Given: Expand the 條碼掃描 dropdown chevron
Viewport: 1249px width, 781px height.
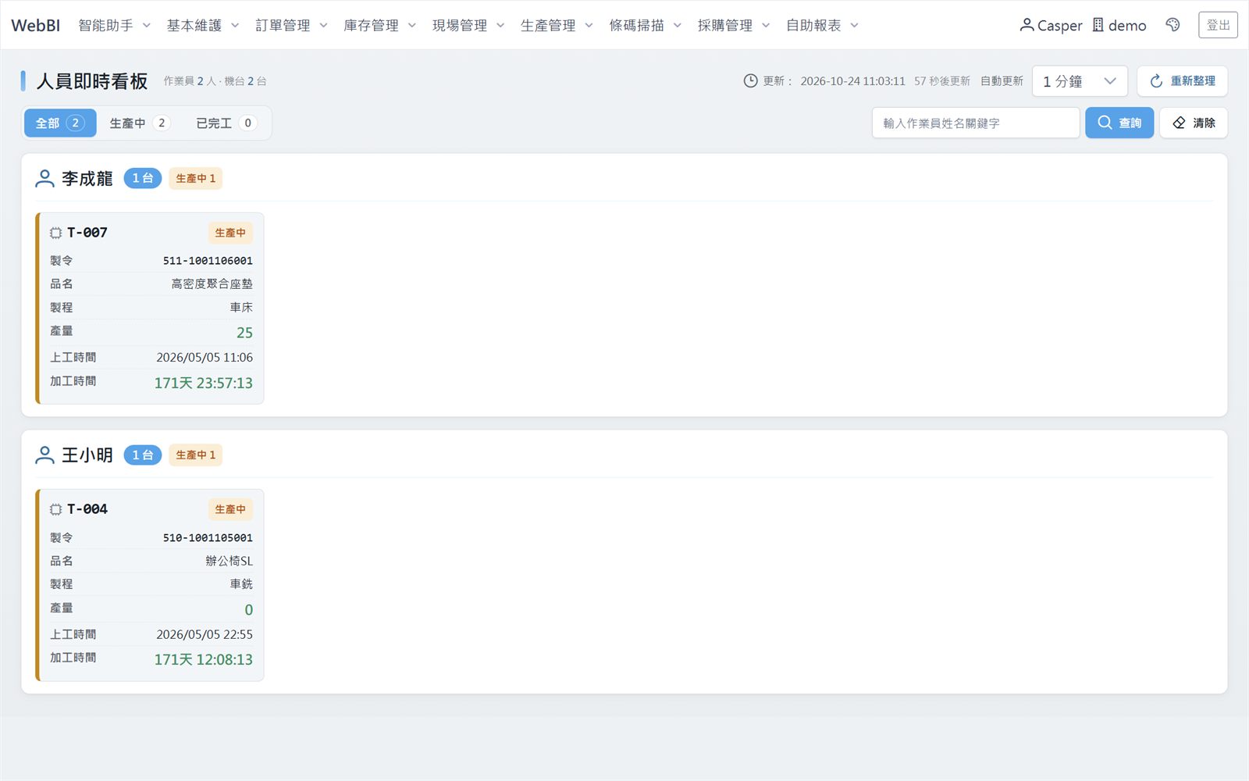Looking at the screenshot, I should [x=678, y=25].
